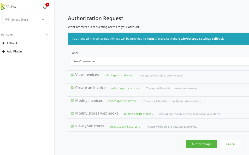The image size is (249, 155).
Task: Uncheck the View invoices permission
Action: pyautogui.click(x=72, y=75)
